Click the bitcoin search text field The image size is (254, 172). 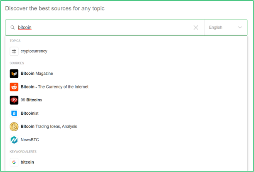pyautogui.click(x=104, y=27)
